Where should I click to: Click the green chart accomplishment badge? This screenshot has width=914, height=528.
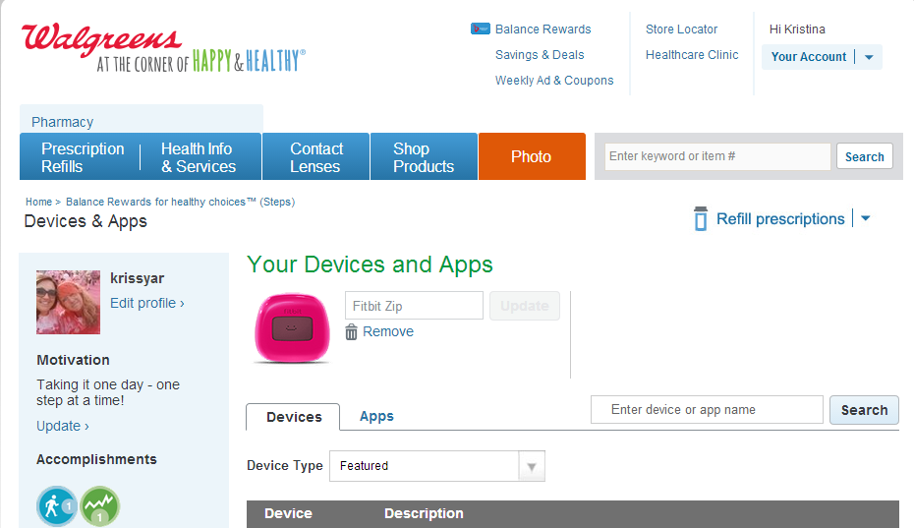click(x=99, y=506)
